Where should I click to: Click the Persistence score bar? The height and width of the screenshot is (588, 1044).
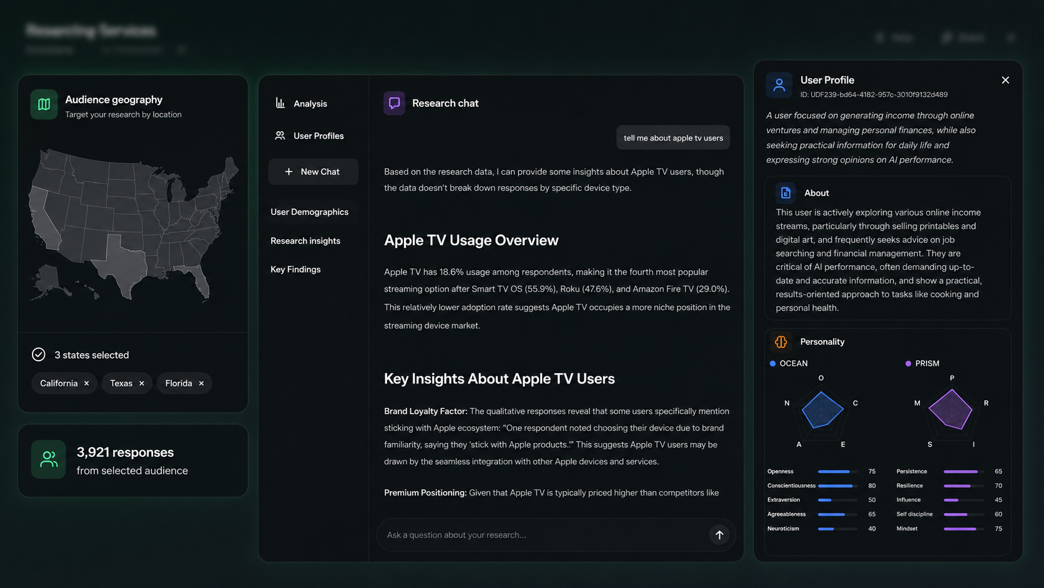click(x=964, y=471)
